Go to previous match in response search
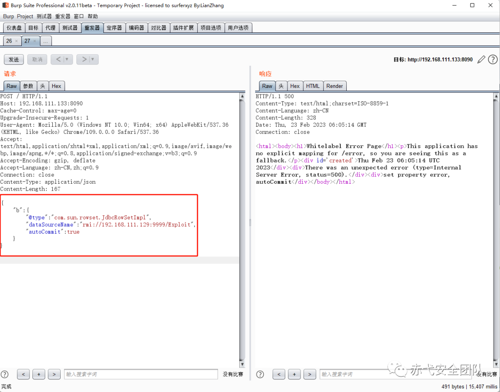The image size is (500, 392). click(x=279, y=374)
